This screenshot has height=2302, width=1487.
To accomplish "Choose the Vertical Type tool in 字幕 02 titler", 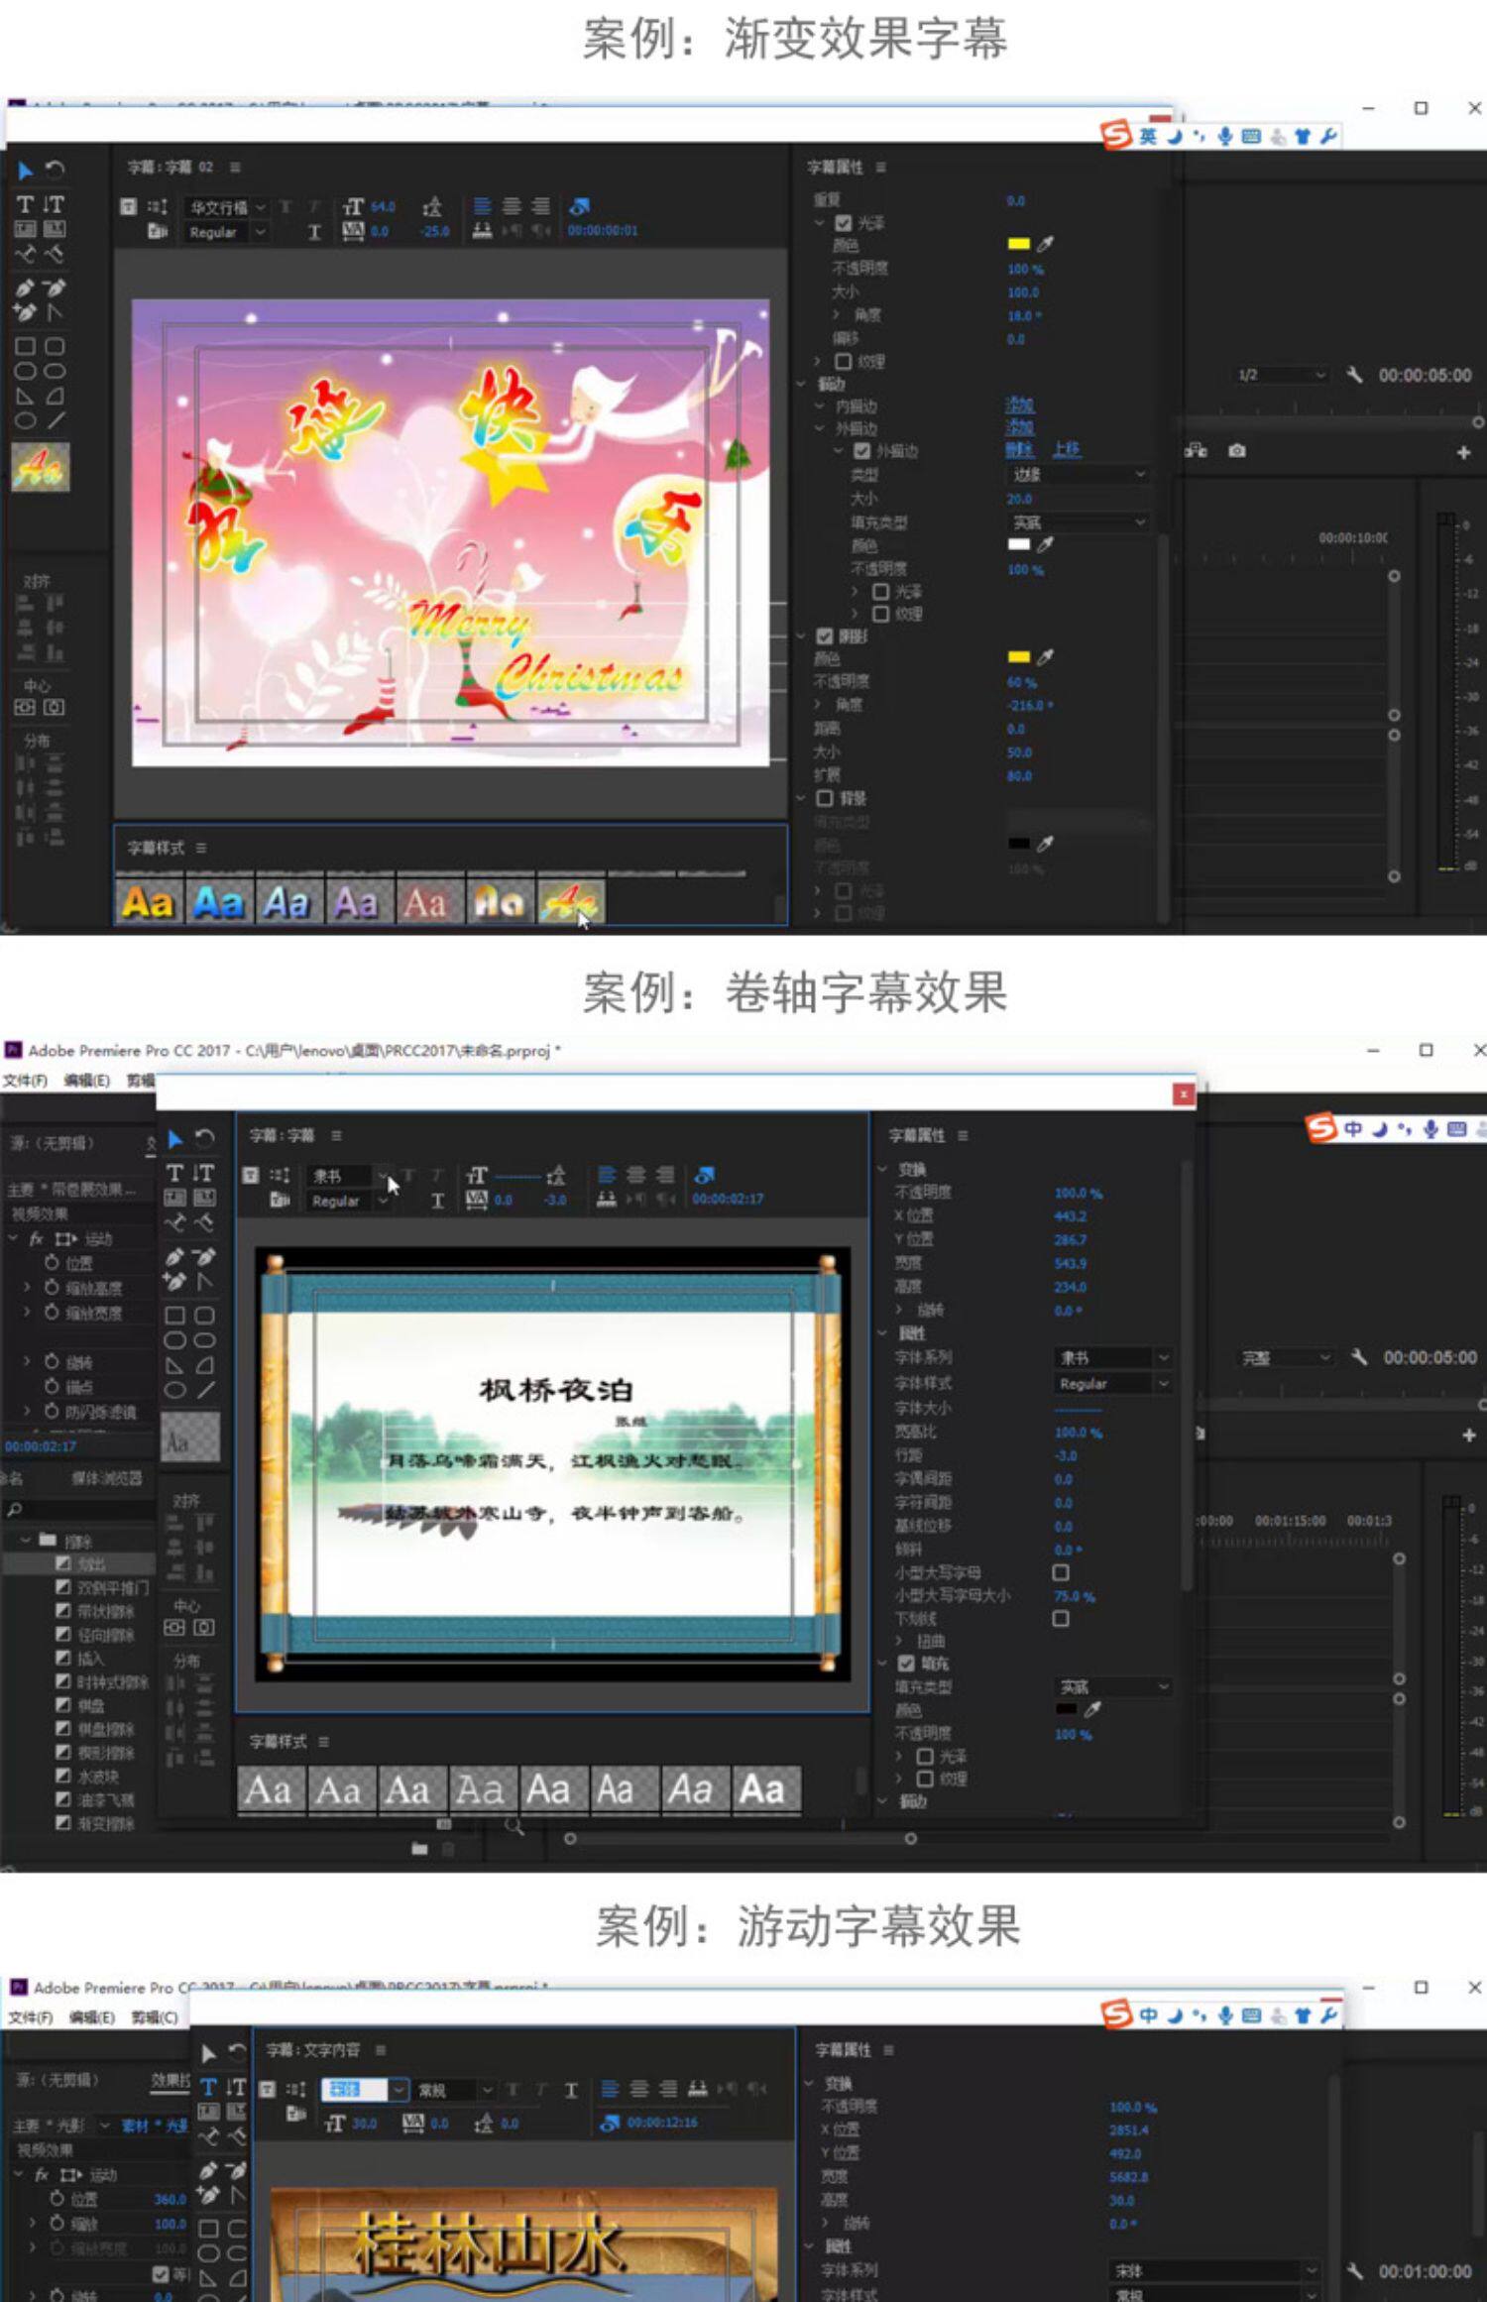I will click(x=54, y=204).
